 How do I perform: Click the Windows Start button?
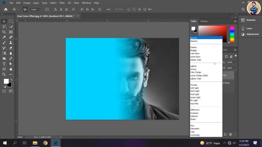[x=5, y=143]
